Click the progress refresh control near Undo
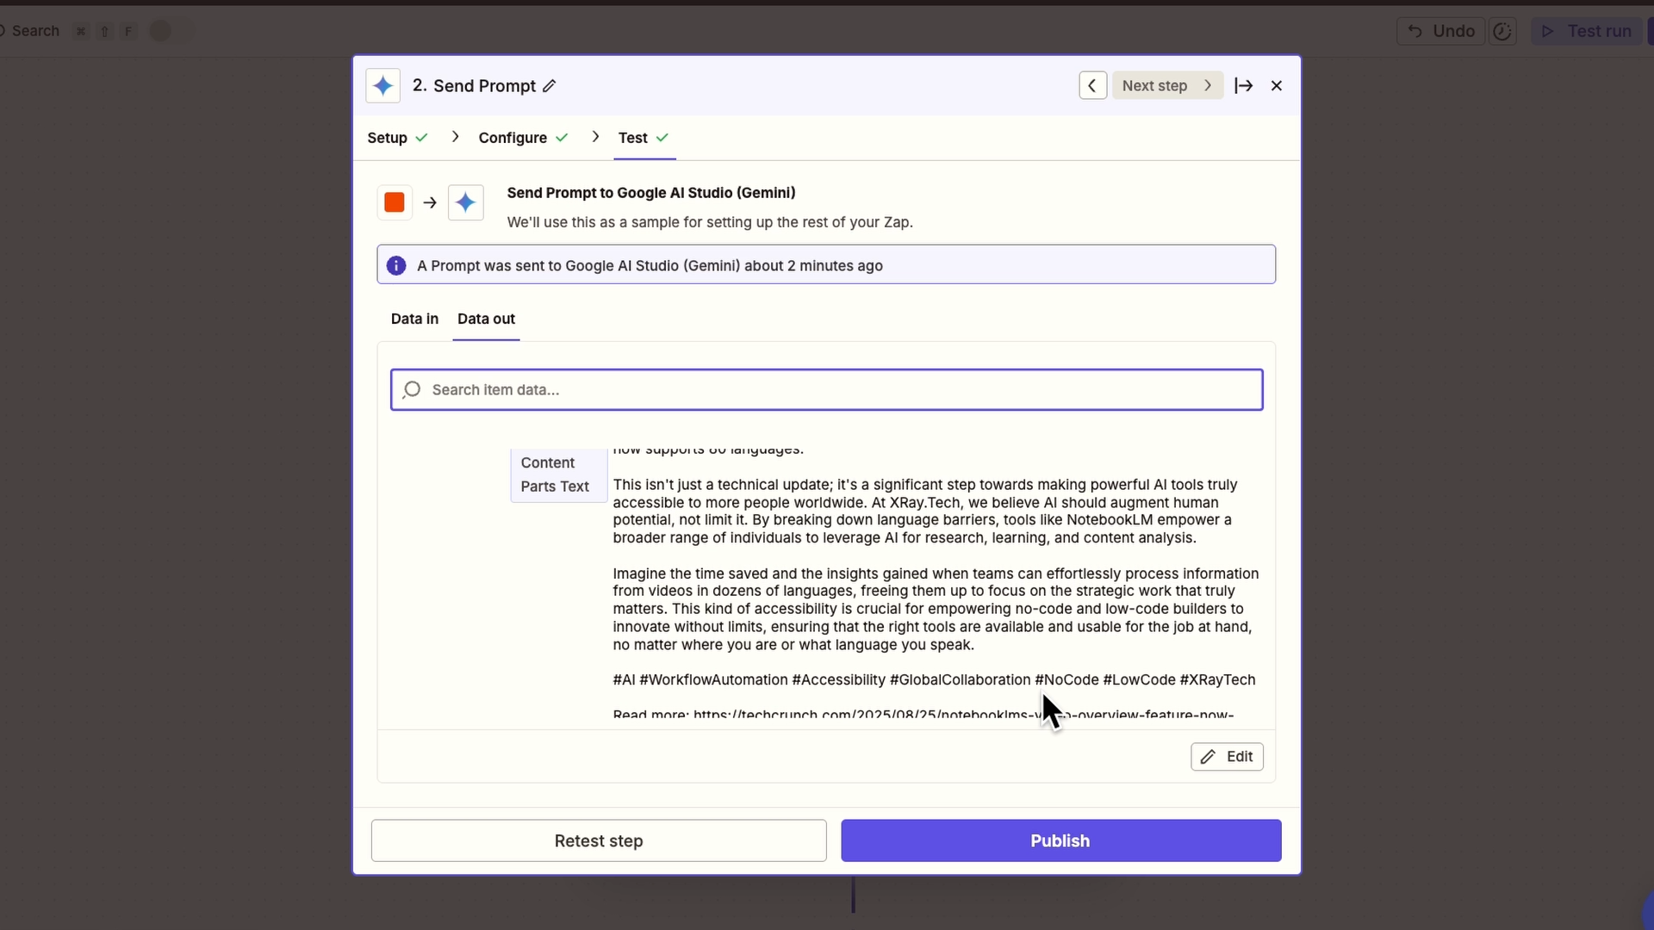1654x930 pixels. click(1503, 31)
